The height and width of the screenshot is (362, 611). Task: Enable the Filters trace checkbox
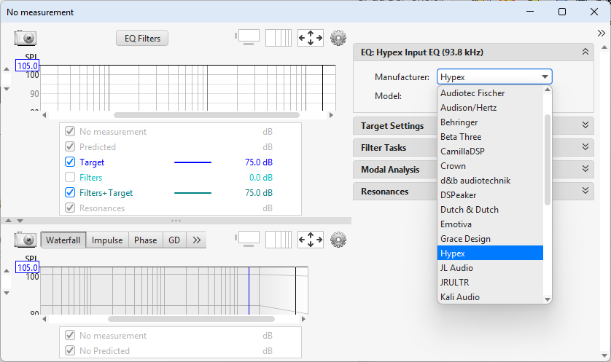[x=70, y=178]
